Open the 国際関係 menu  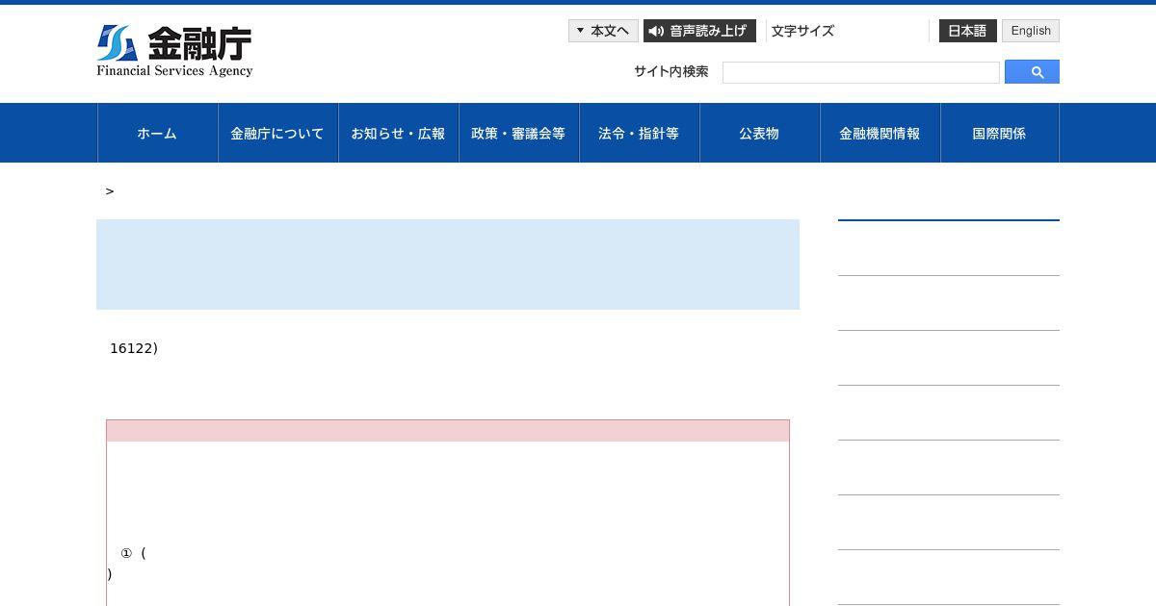click(x=999, y=133)
